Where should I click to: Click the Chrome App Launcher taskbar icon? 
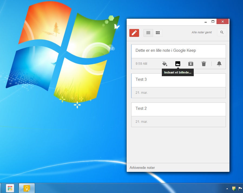pos(10,188)
